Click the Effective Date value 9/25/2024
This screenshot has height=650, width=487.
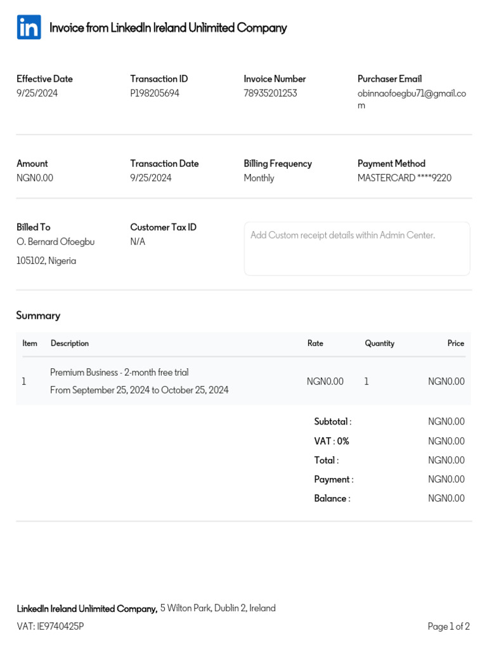coord(37,93)
